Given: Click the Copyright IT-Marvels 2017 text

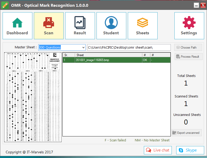Looking at the screenshot, I should click(x=29, y=152).
